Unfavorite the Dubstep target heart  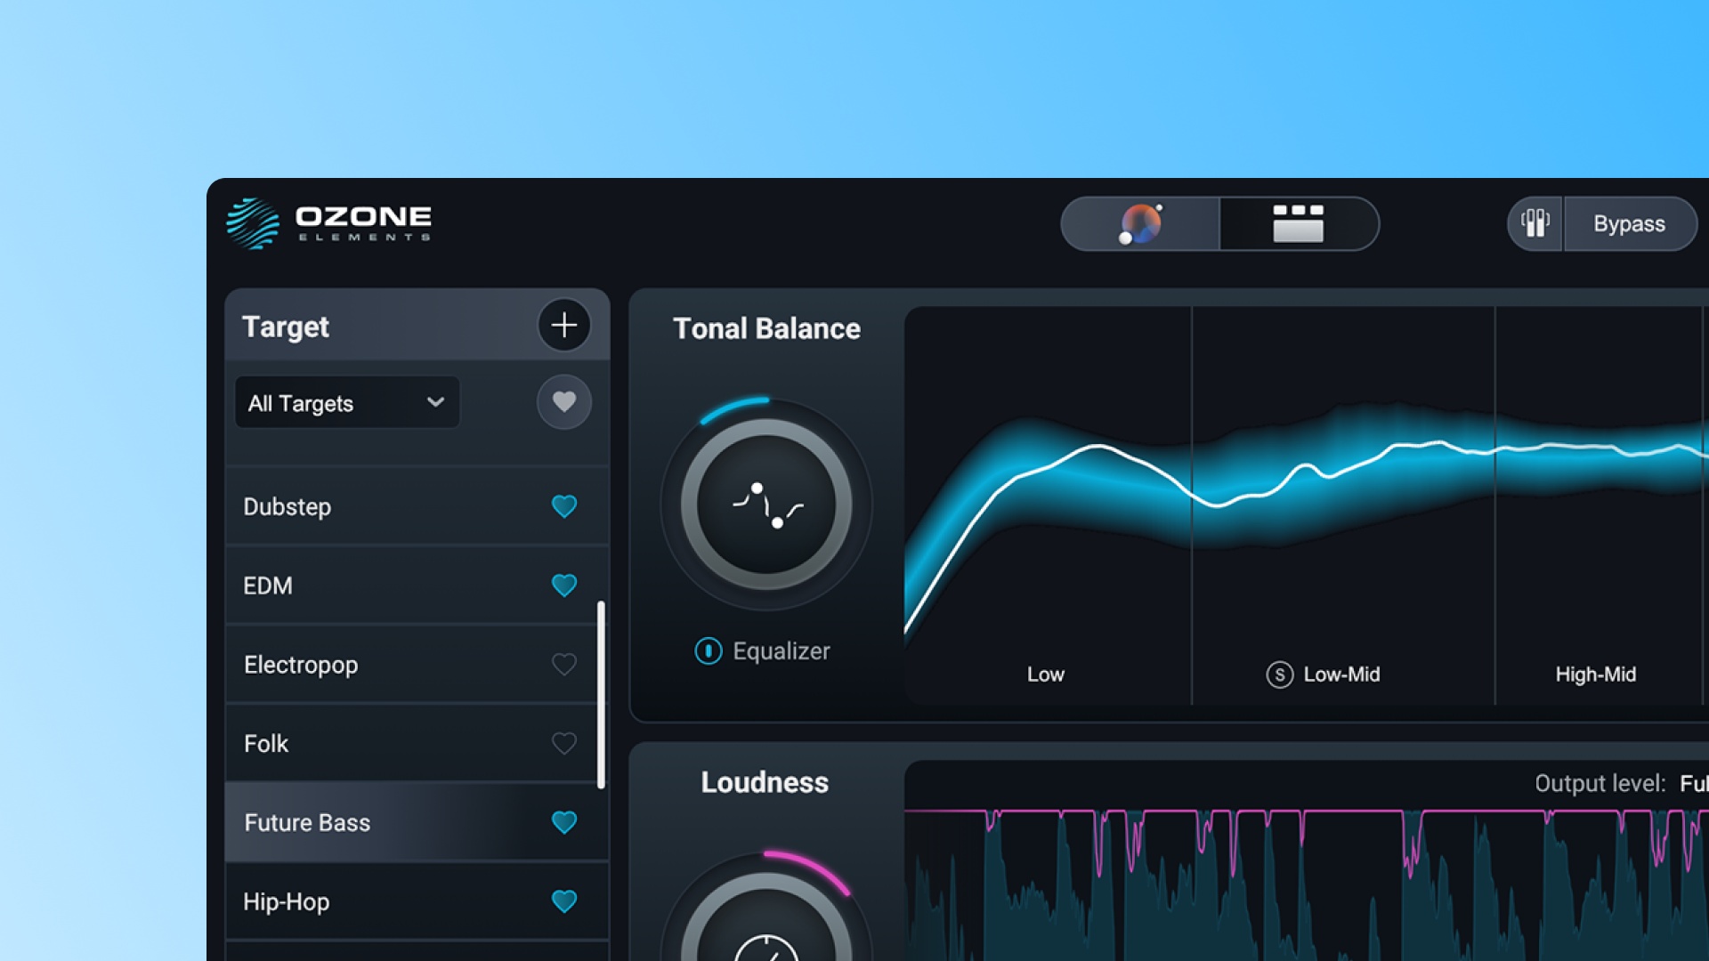coord(564,506)
